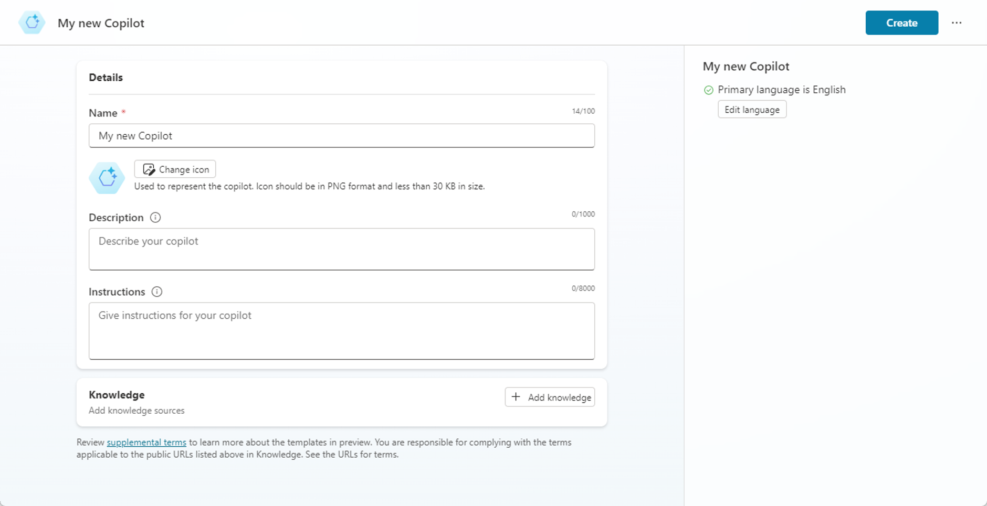Click the 'Primary language is English' text
Viewport: 987px width, 506px height.
782,90
